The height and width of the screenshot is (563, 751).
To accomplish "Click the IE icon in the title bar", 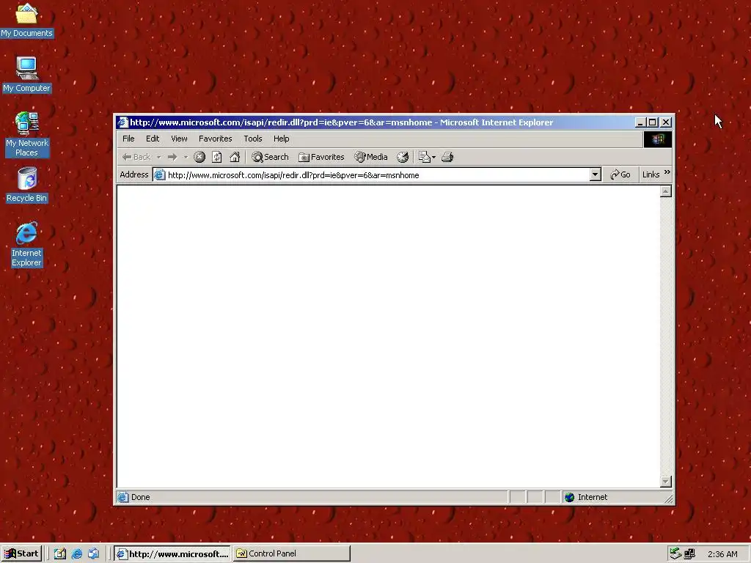I will 123,122.
